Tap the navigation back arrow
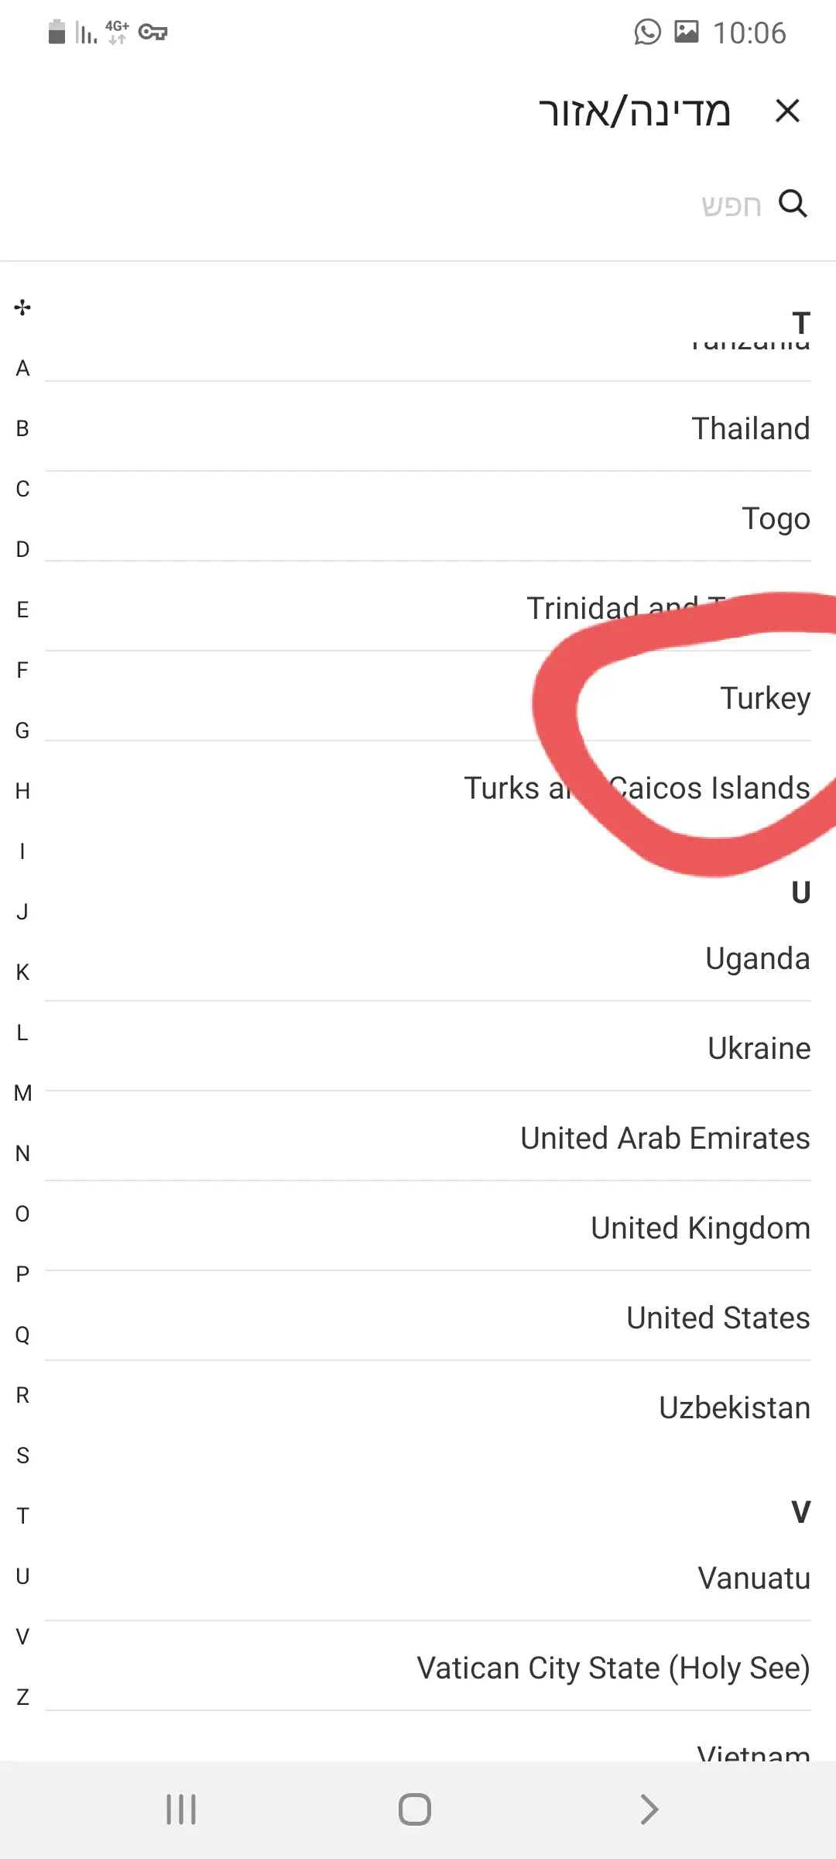 [x=649, y=1809]
